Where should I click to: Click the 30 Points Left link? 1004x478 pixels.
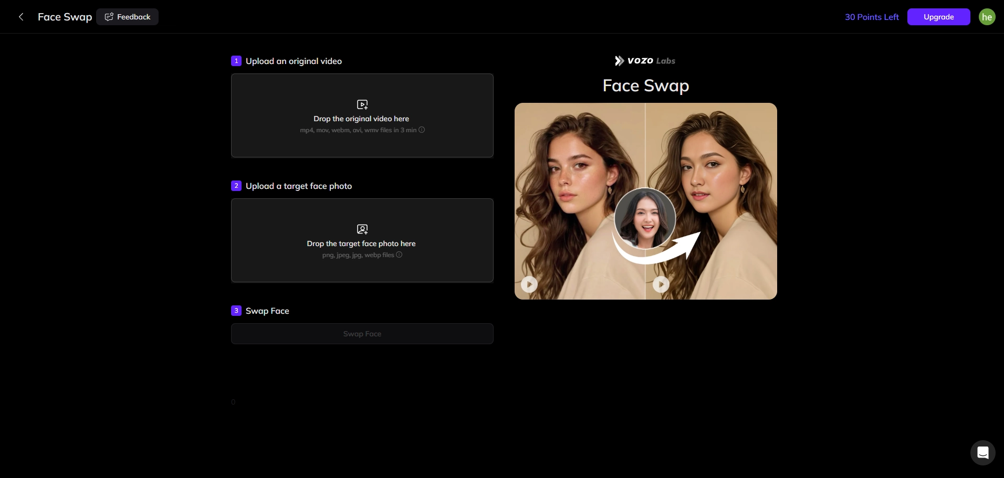pyautogui.click(x=872, y=17)
